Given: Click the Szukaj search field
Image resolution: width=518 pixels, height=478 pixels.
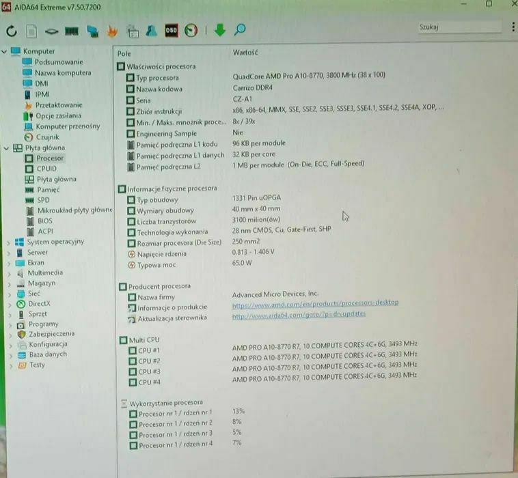Looking at the screenshot, I should pos(459,27).
